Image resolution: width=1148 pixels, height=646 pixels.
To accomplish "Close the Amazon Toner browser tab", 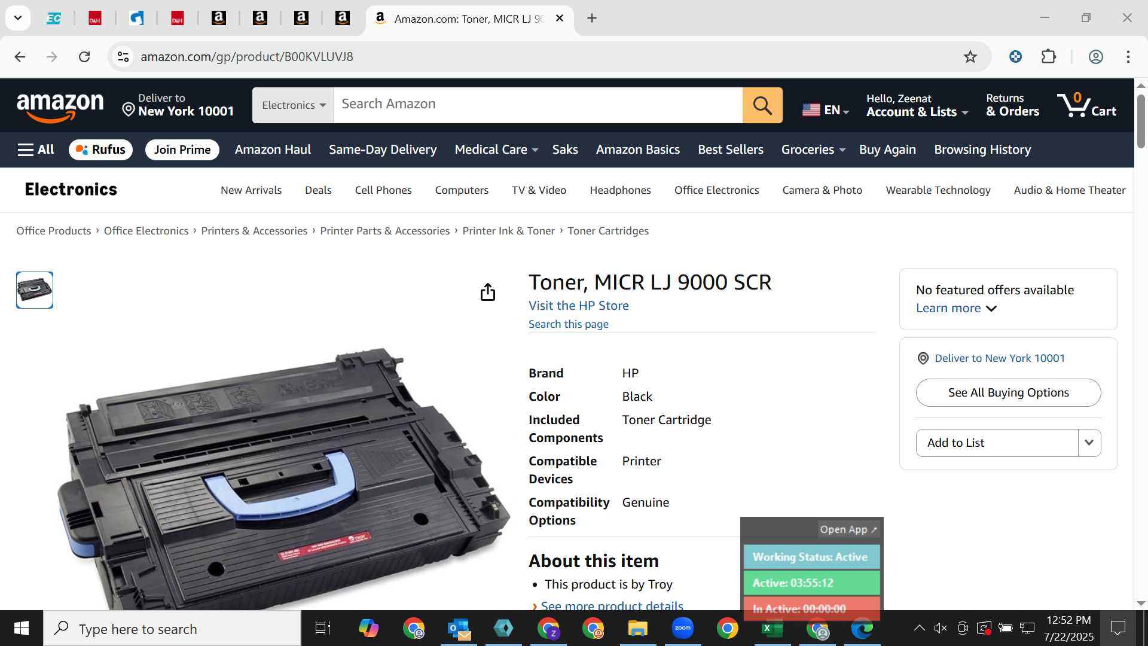I will [560, 19].
